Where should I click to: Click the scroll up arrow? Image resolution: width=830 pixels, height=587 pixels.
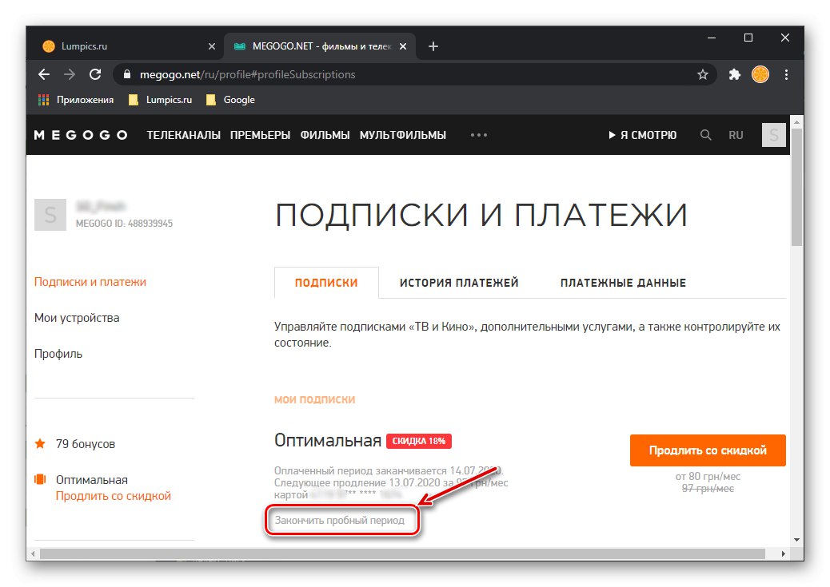pos(796,122)
